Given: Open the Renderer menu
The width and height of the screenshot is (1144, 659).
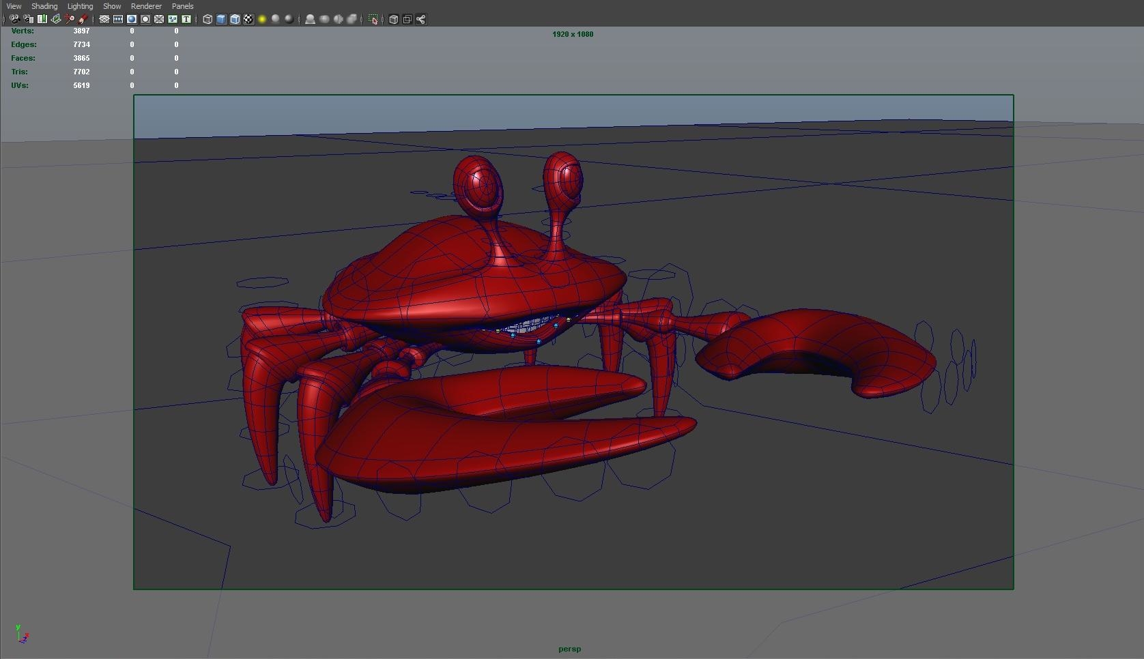Looking at the screenshot, I should tap(146, 5).
